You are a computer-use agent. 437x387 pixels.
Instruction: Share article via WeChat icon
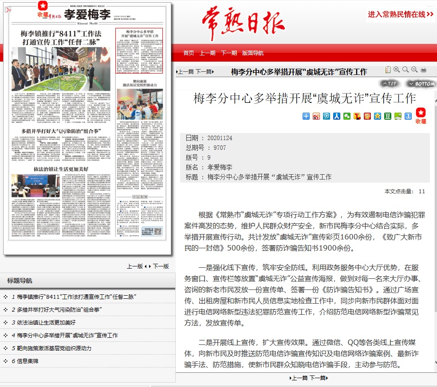click(x=346, y=116)
